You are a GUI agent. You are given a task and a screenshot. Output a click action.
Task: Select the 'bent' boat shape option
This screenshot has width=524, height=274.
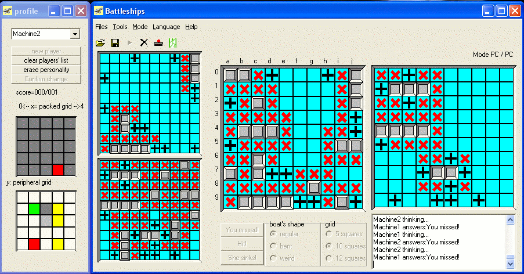coord(273,246)
